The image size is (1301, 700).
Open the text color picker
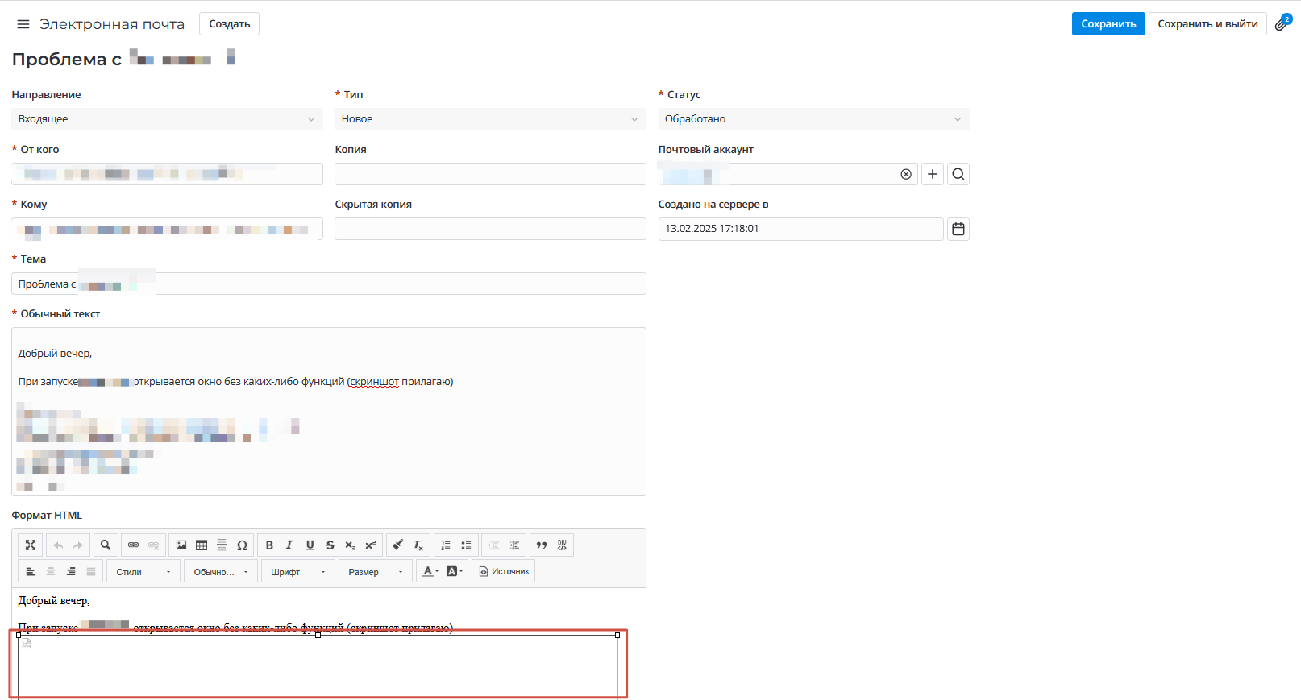(430, 572)
